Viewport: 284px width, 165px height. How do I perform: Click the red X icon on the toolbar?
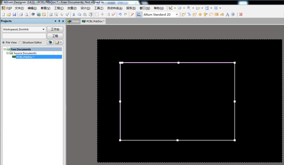click(x=241, y=14)
